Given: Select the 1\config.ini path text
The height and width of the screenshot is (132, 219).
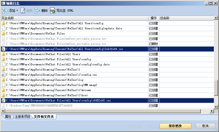Looking at the screenshot, I should [51, 75].
